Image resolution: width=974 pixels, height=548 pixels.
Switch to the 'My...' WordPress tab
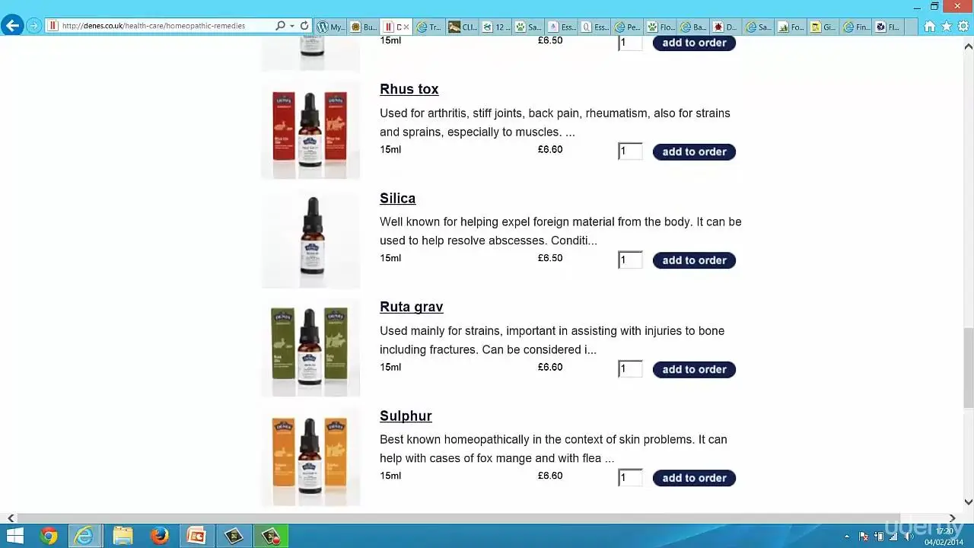332,27
